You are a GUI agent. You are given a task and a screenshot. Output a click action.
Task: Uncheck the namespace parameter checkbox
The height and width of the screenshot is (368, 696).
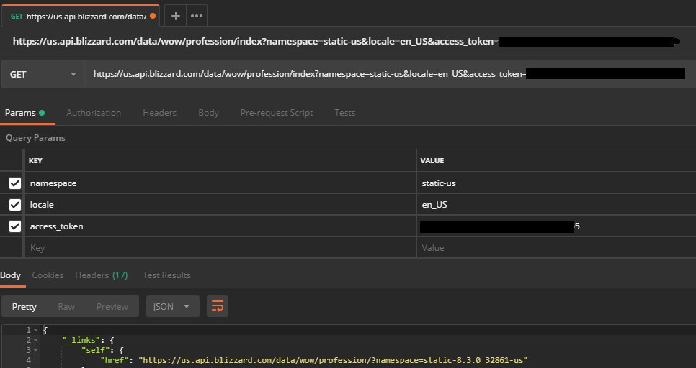click(15, 183)
